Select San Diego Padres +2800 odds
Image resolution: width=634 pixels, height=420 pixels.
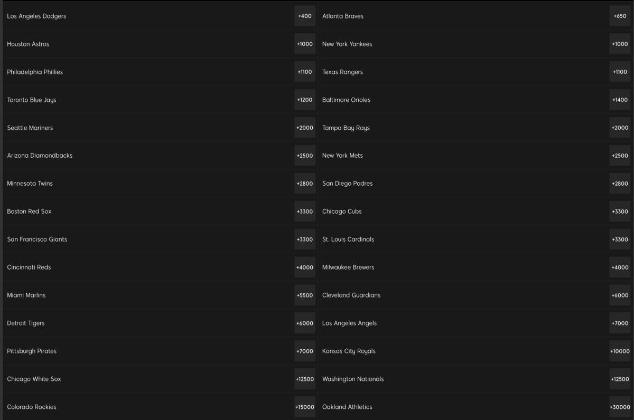620,184
